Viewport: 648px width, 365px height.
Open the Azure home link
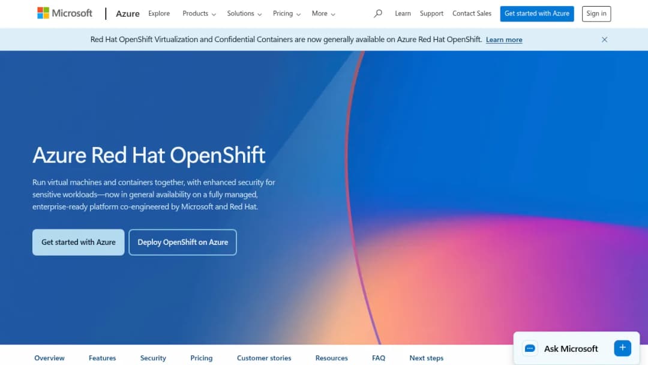click(128, 14)
